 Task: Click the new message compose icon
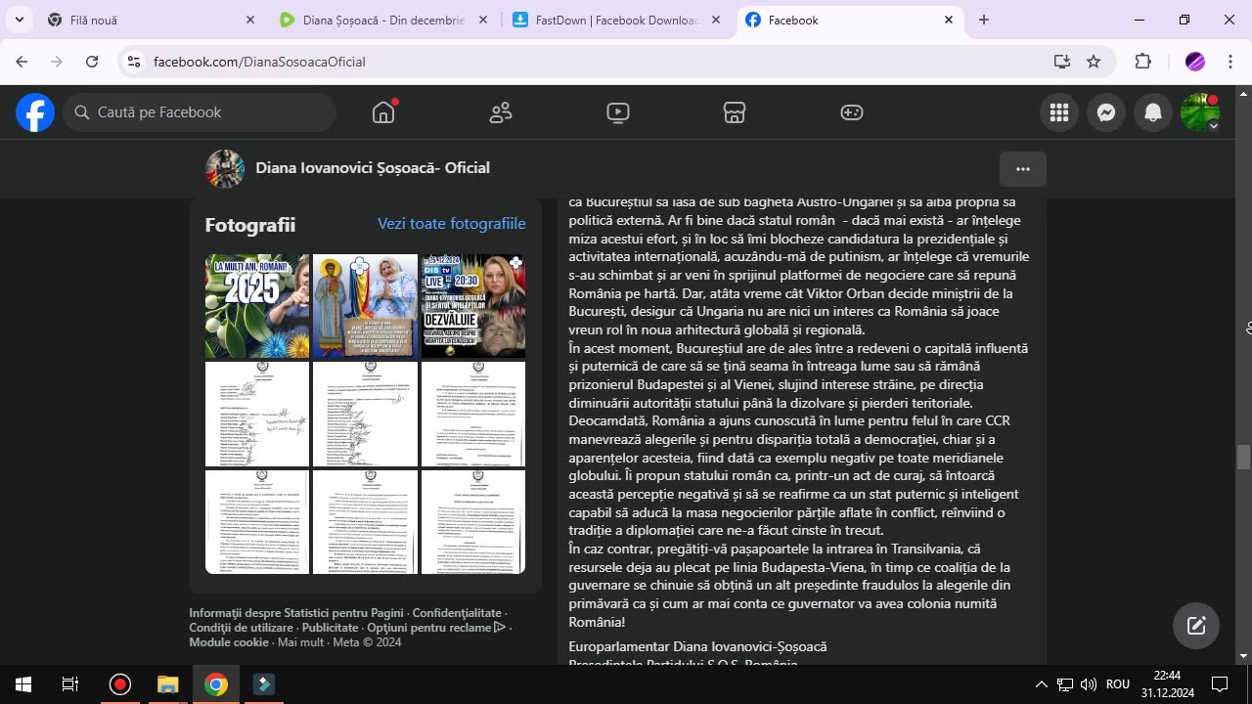coord(1196,626)
